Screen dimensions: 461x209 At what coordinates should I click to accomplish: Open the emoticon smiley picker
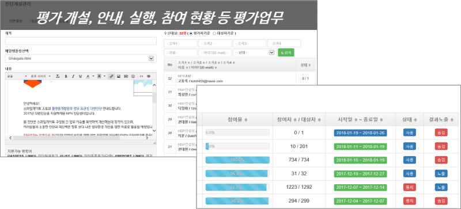(x=133, y=76)
